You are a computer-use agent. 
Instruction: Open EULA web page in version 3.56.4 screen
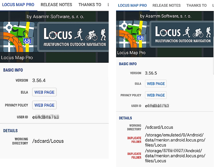[x=44, y=92]
